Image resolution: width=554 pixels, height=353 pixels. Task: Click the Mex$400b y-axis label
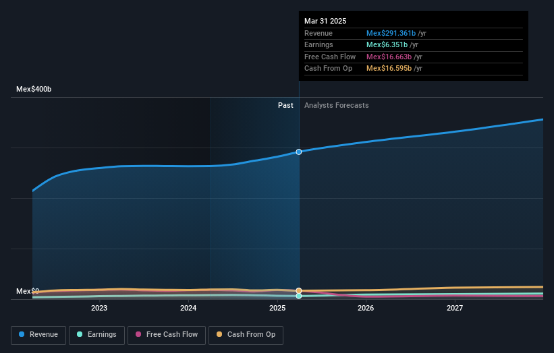point(34,89)
